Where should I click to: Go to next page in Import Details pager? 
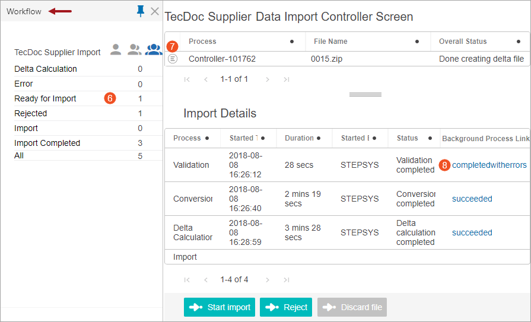coord(268,280)
